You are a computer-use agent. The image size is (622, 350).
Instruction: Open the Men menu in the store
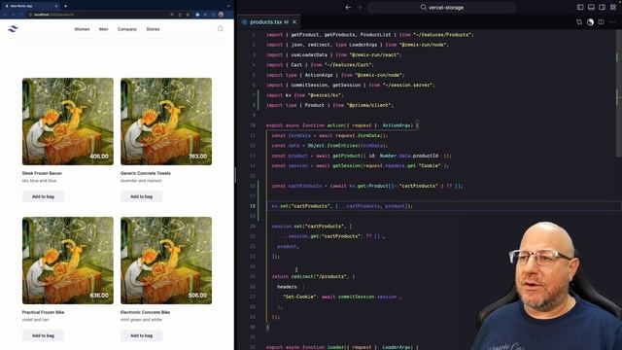[x=104, y=29]
